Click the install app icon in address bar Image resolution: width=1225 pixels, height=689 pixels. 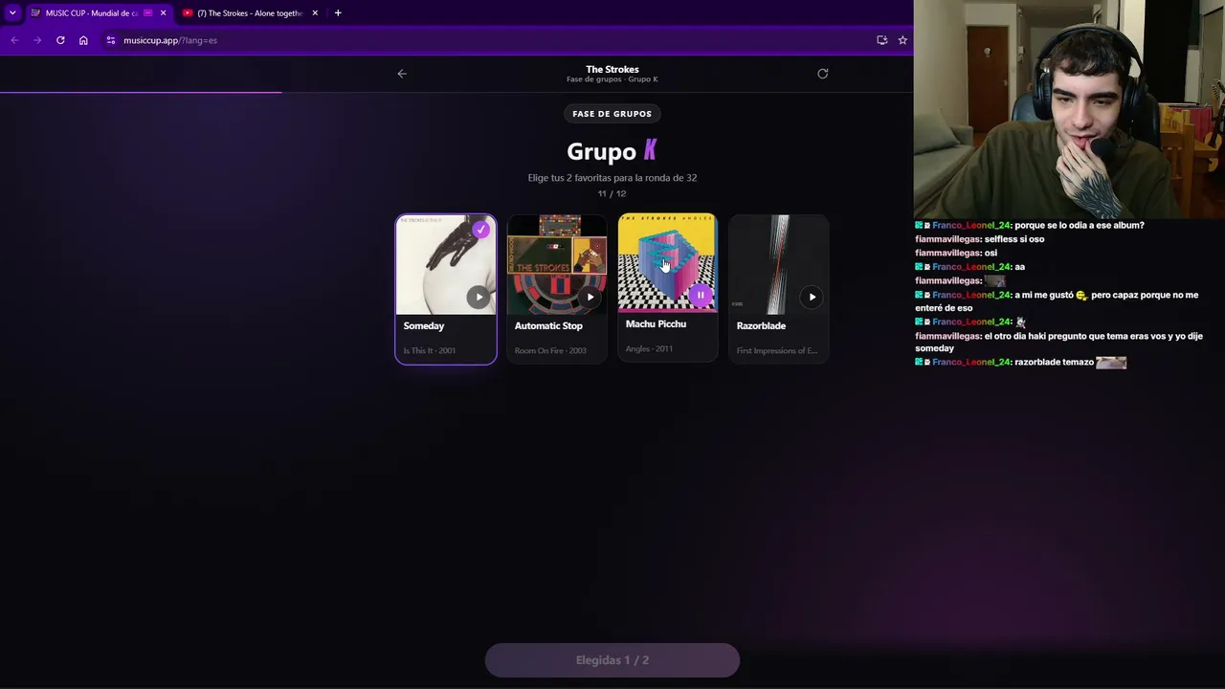pos(881,40)
